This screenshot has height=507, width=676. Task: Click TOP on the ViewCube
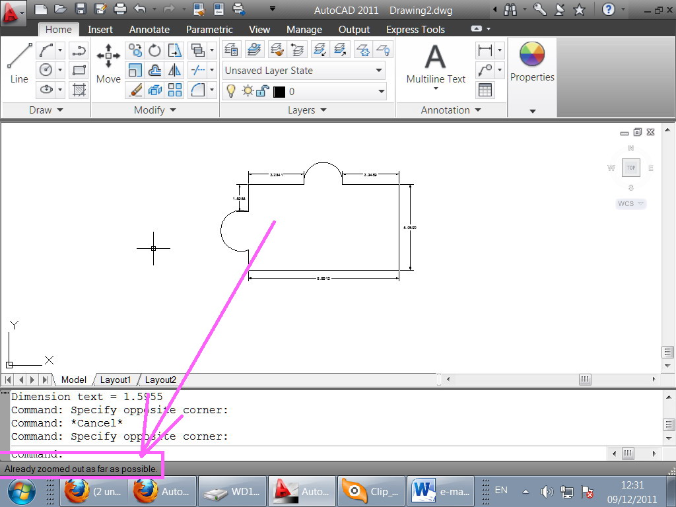pos(630,168)
